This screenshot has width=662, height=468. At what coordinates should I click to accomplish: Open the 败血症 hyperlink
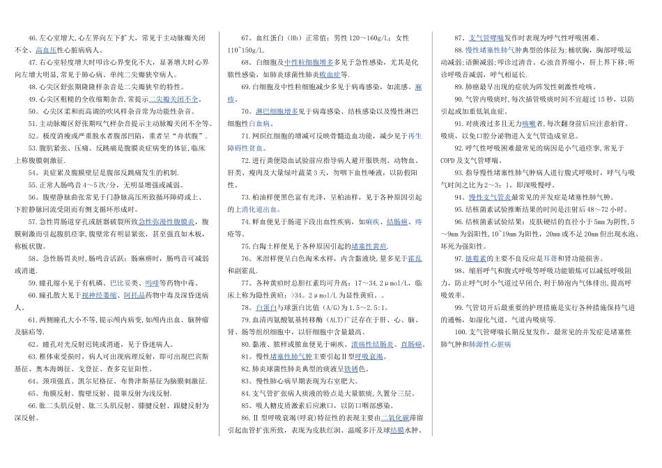point(330,75)
